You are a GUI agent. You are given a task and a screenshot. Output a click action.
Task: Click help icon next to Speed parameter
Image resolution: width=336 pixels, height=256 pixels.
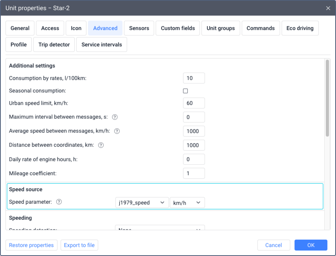pos(59,202)
